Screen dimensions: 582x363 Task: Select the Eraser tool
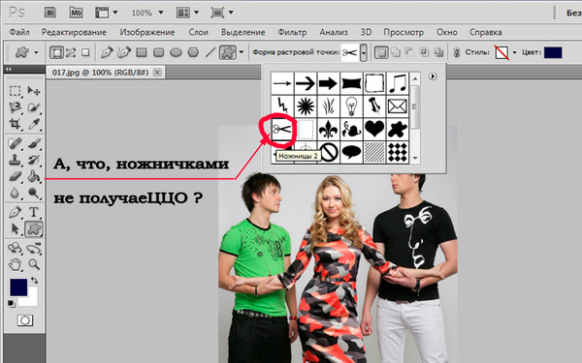tap(15, 176)
